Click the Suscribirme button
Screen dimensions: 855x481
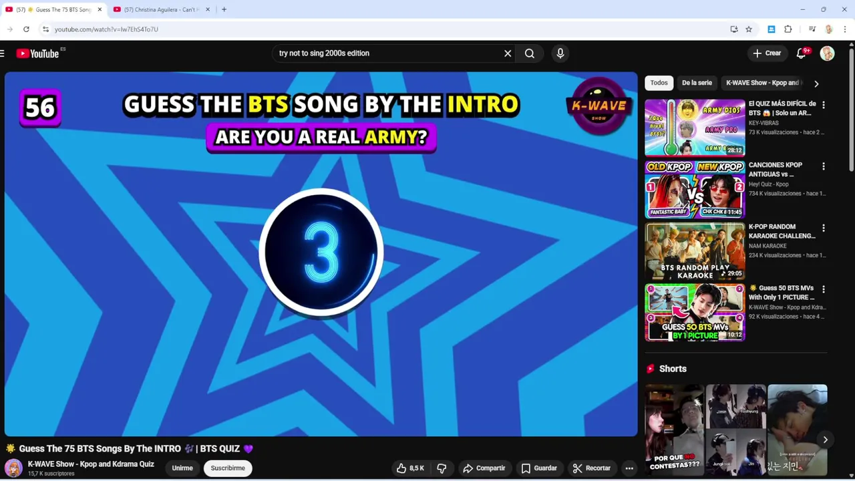228,468
